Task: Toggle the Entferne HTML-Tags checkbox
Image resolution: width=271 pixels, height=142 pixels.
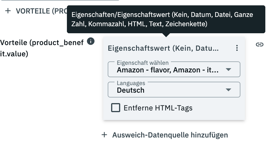Action: [x=115, y=108]
